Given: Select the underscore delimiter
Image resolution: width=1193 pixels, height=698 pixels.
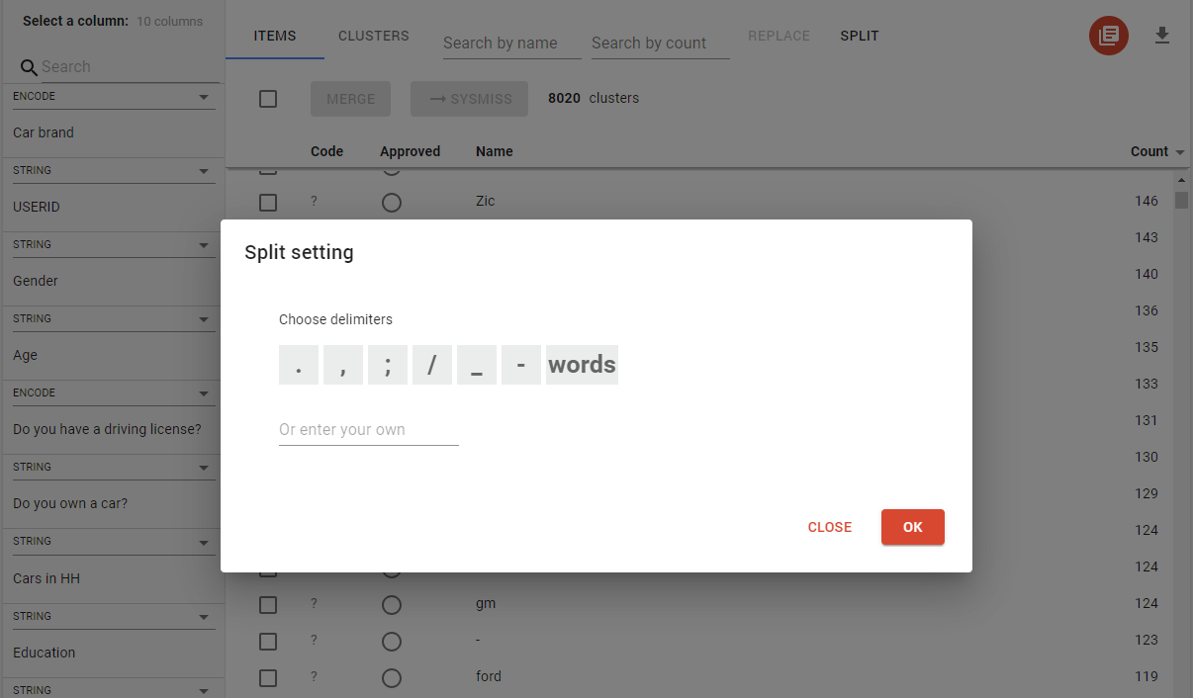Looking at the screenshot, I should pos(477,364).
